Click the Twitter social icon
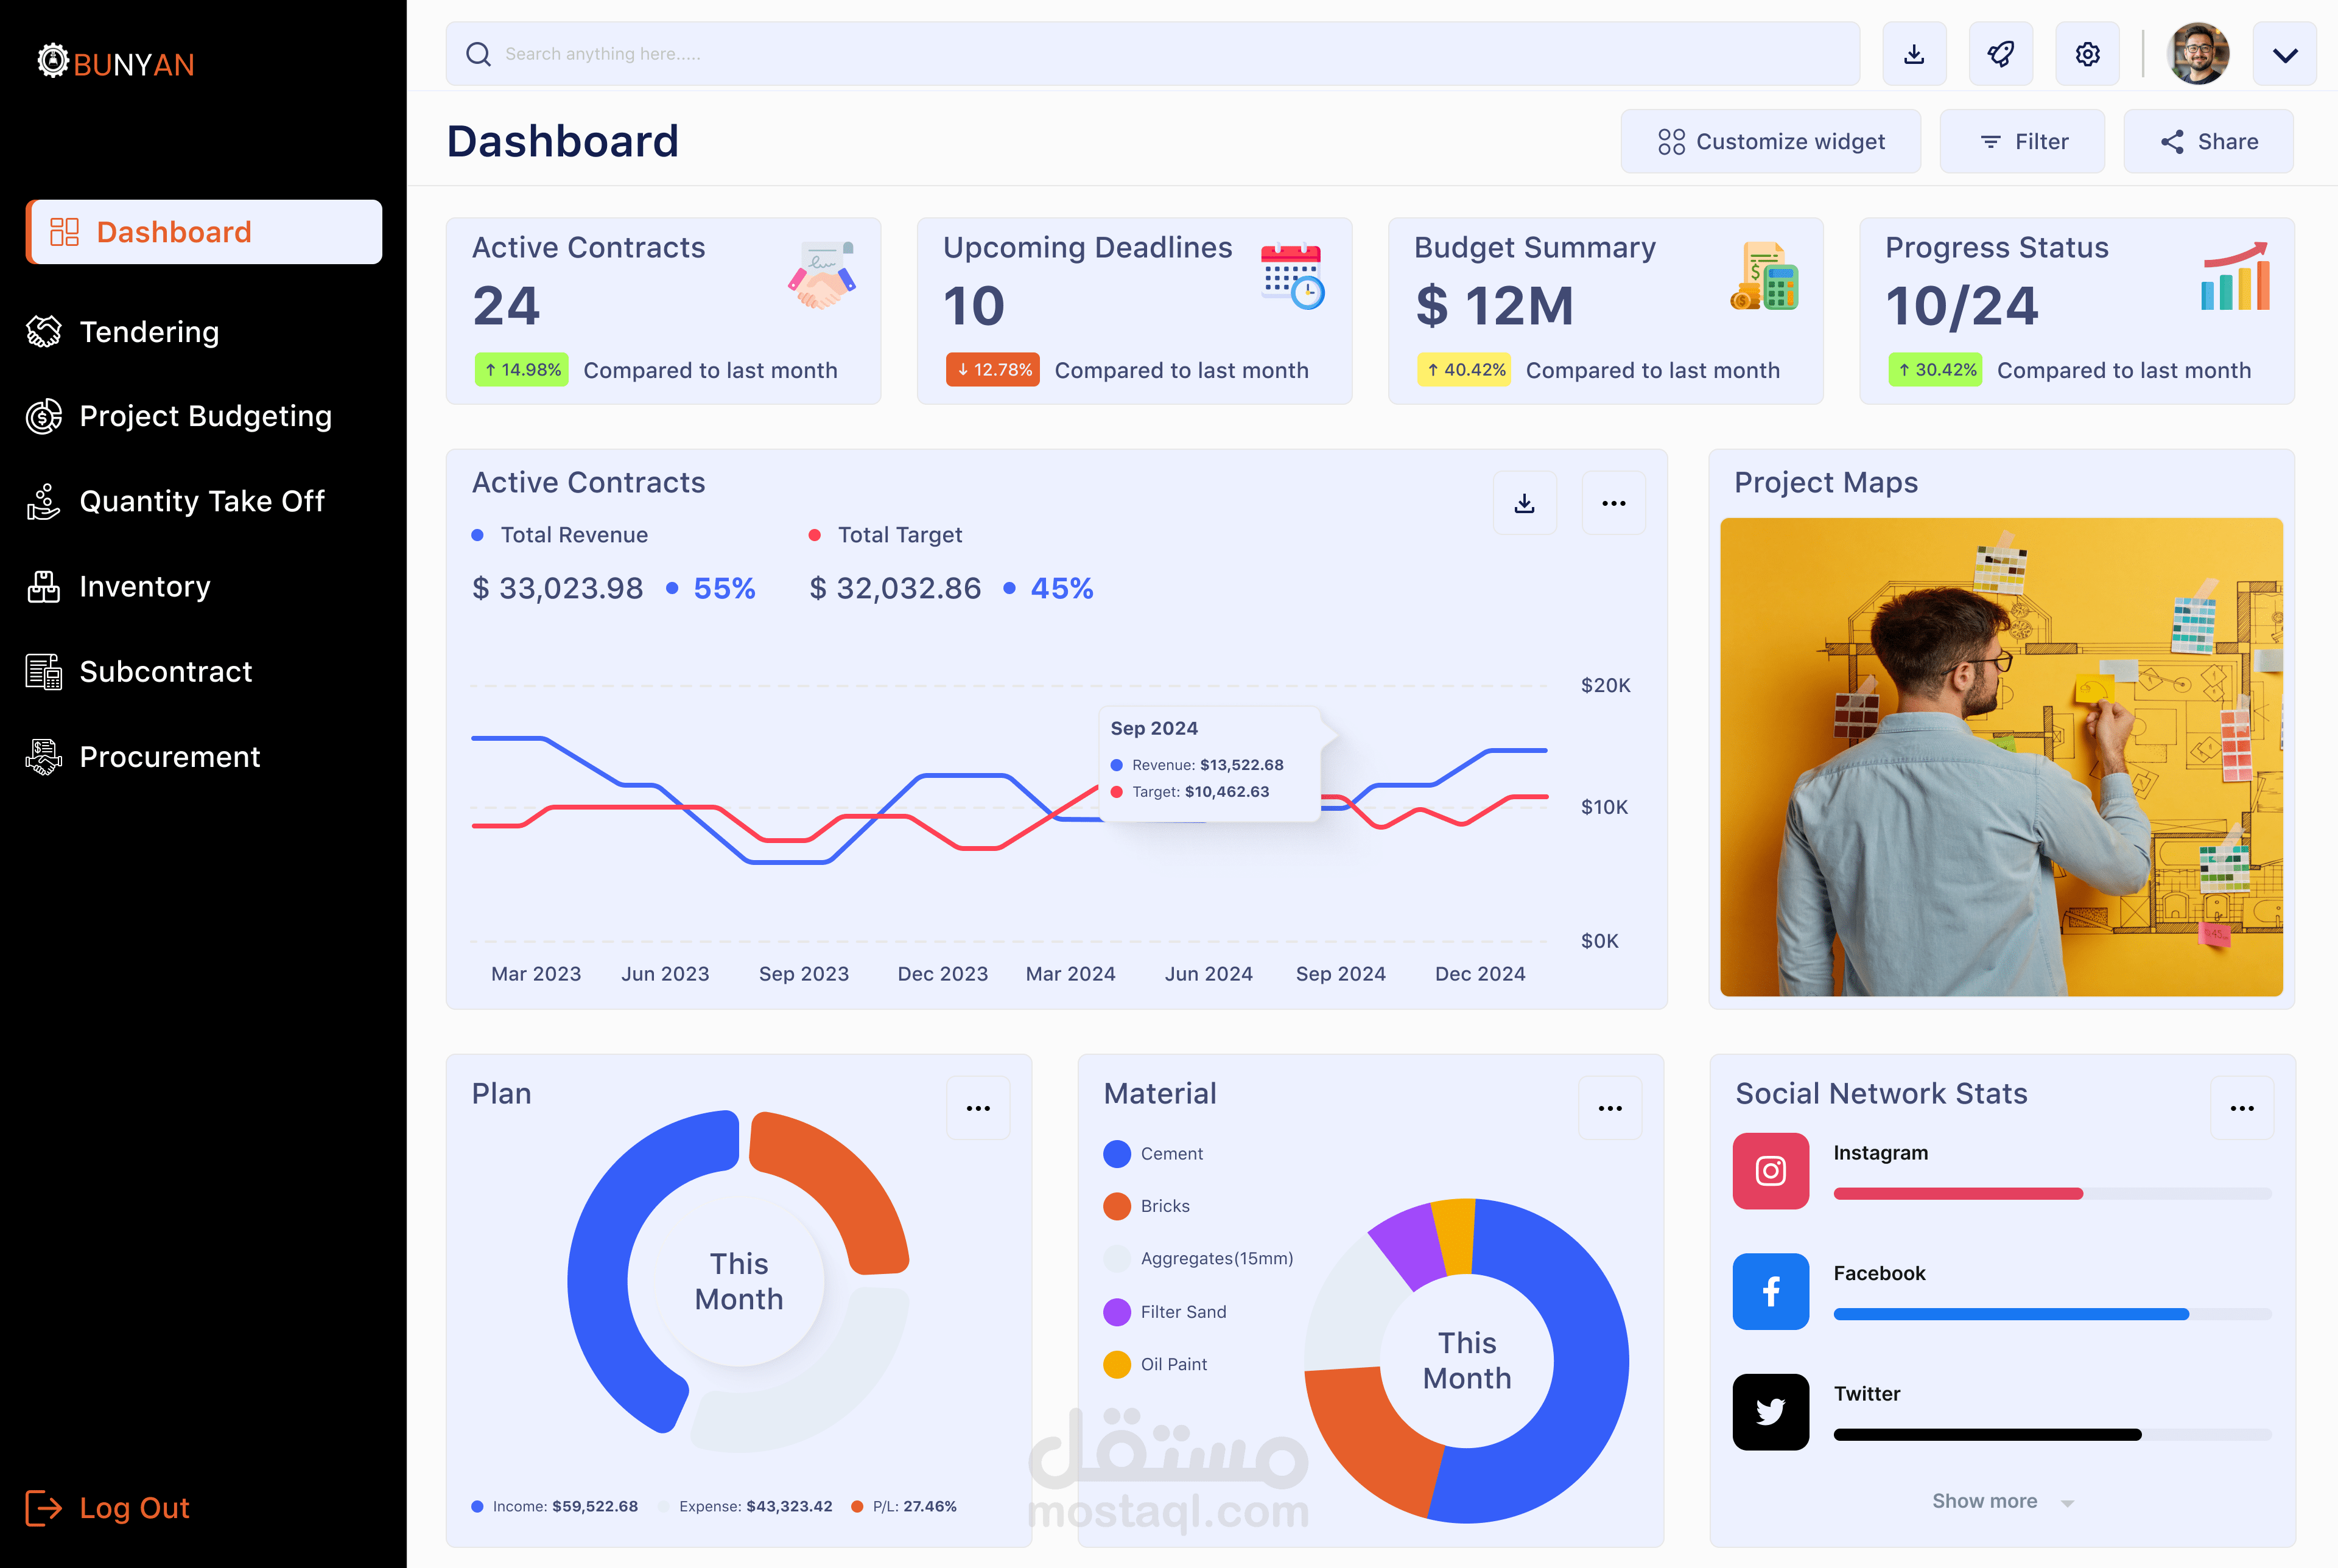Viewport: 2338px width, 1568px height. 1769,1411
